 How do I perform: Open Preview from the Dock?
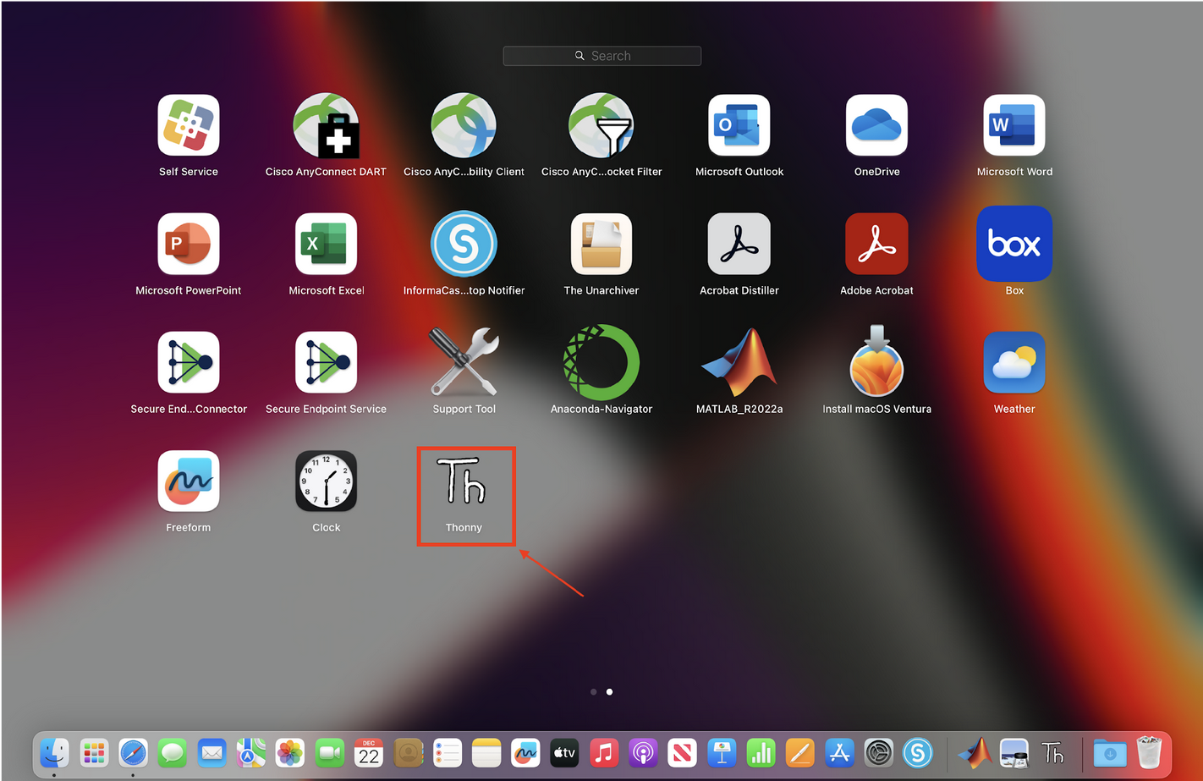point(1013,752)
